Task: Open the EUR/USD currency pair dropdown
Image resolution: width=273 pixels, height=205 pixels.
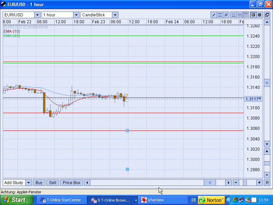Action: [x=37, y=15]
